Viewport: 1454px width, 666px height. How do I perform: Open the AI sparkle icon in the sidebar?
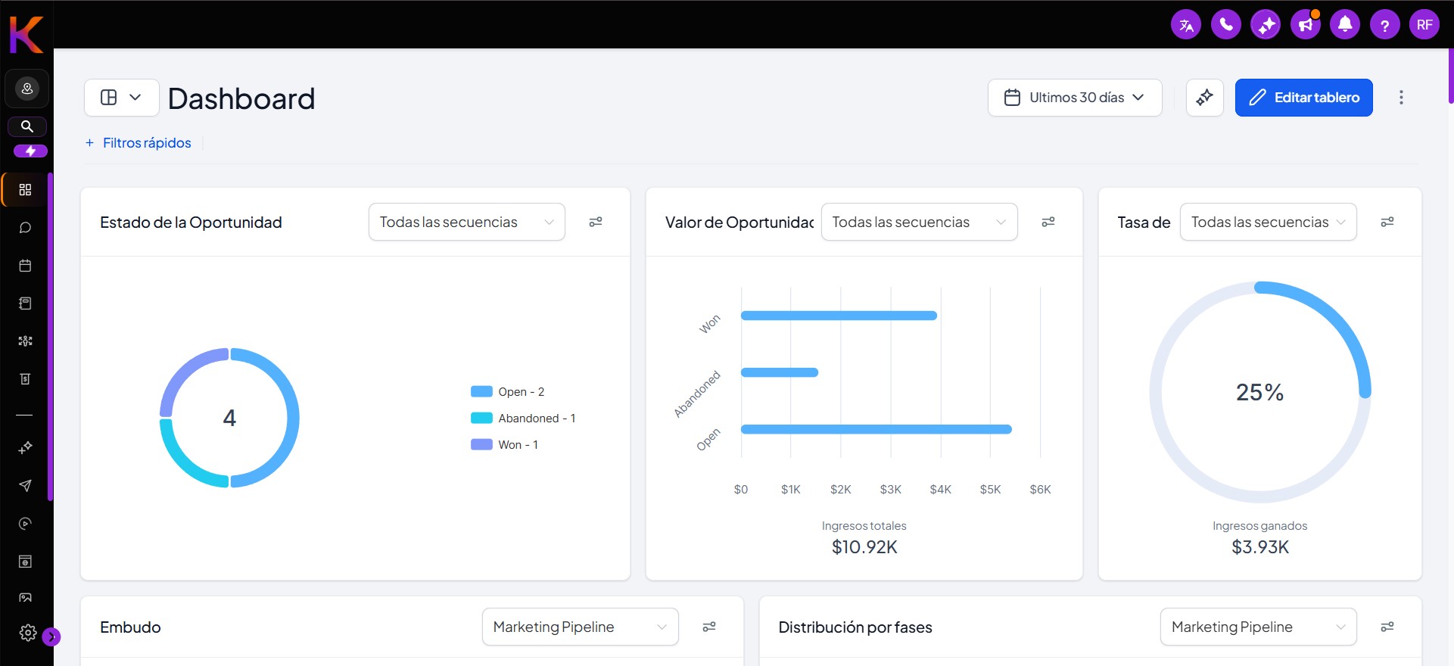(25, 447)
